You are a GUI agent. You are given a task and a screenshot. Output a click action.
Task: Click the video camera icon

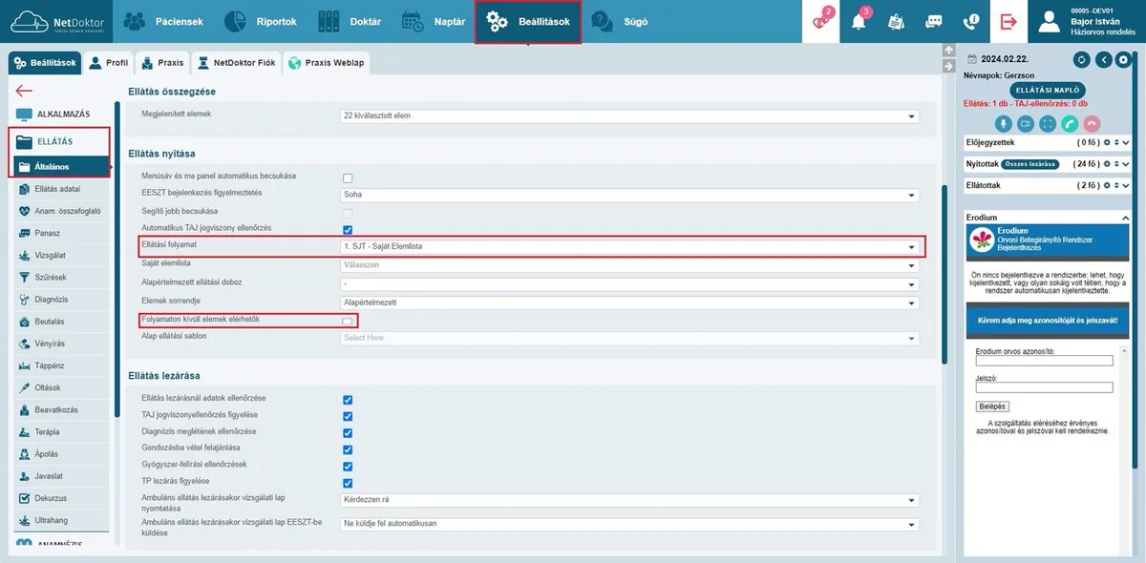[x=1026, y=123]
